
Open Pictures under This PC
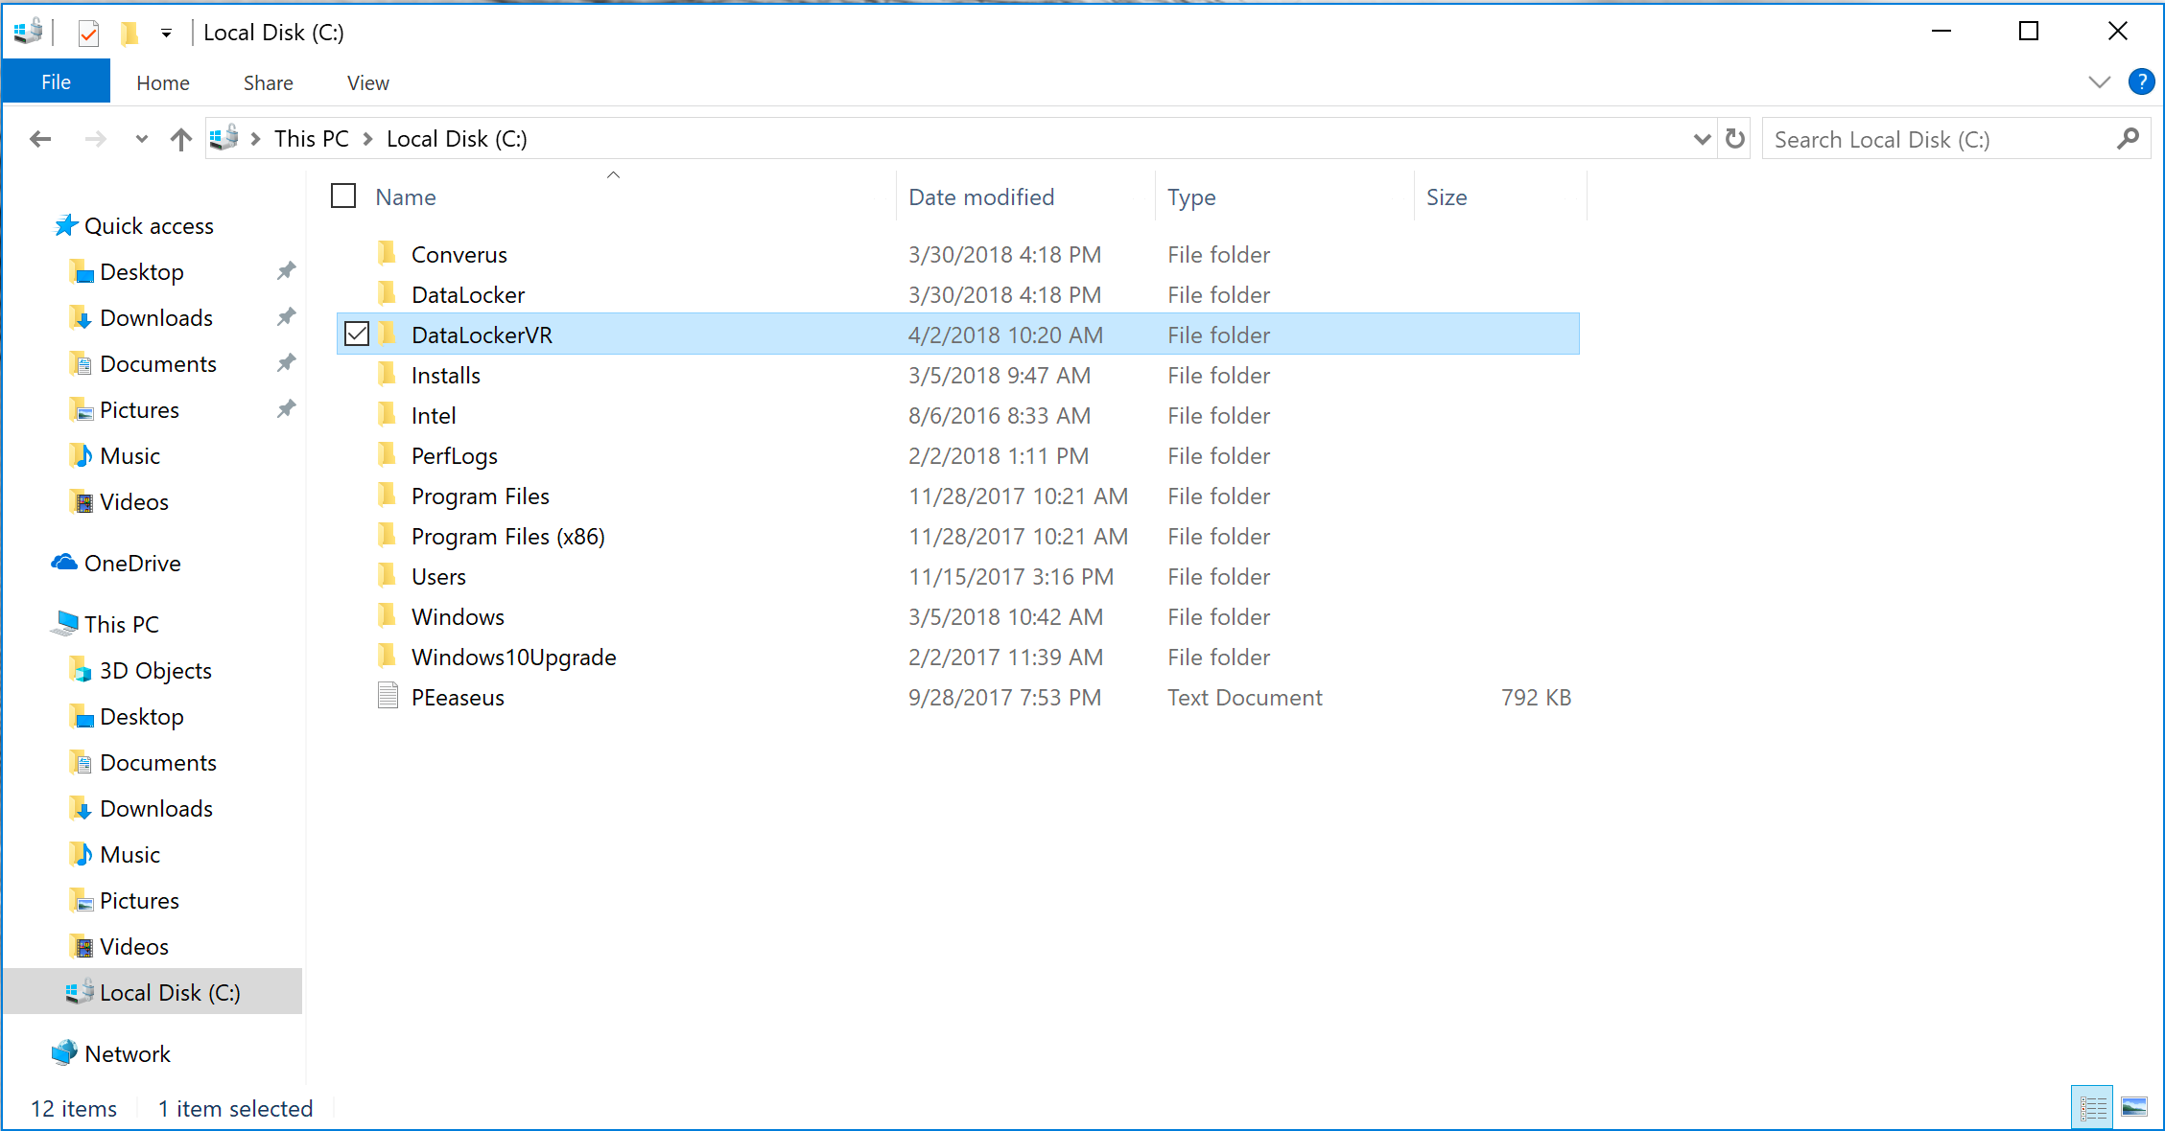[x=139, y=901]
